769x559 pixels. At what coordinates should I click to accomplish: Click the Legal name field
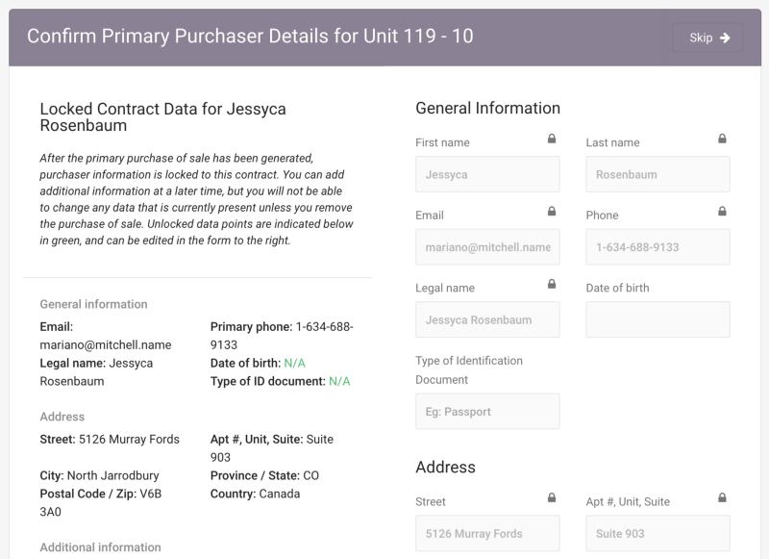coord(487,319)
